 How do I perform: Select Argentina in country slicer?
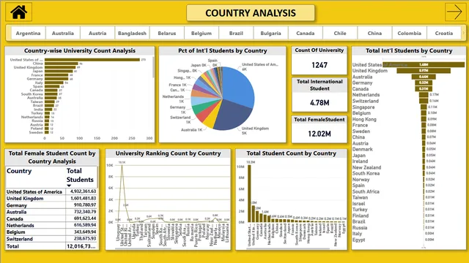(x=28, y=33)
